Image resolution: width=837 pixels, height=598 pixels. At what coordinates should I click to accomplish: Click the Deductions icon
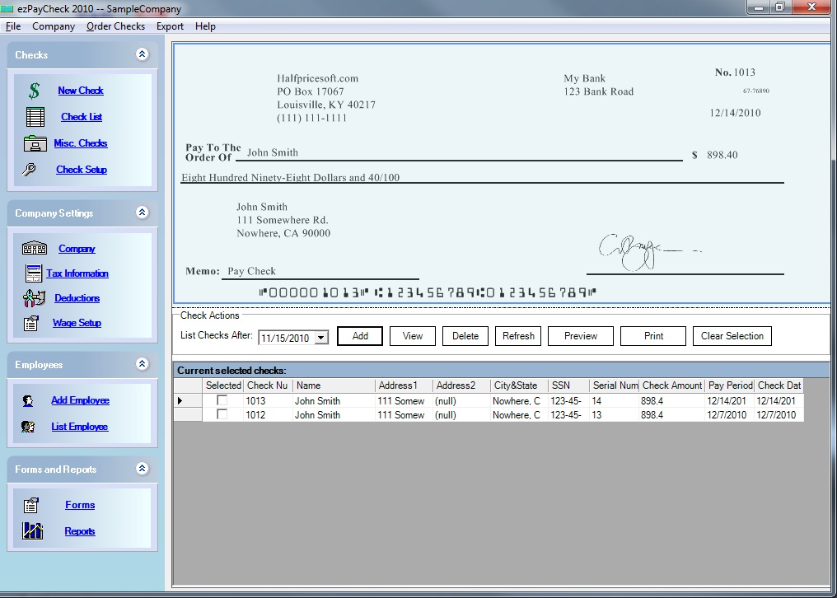click(34, 298)
